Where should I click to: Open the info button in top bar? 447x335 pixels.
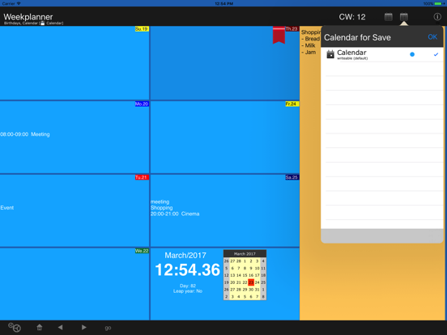437,17
